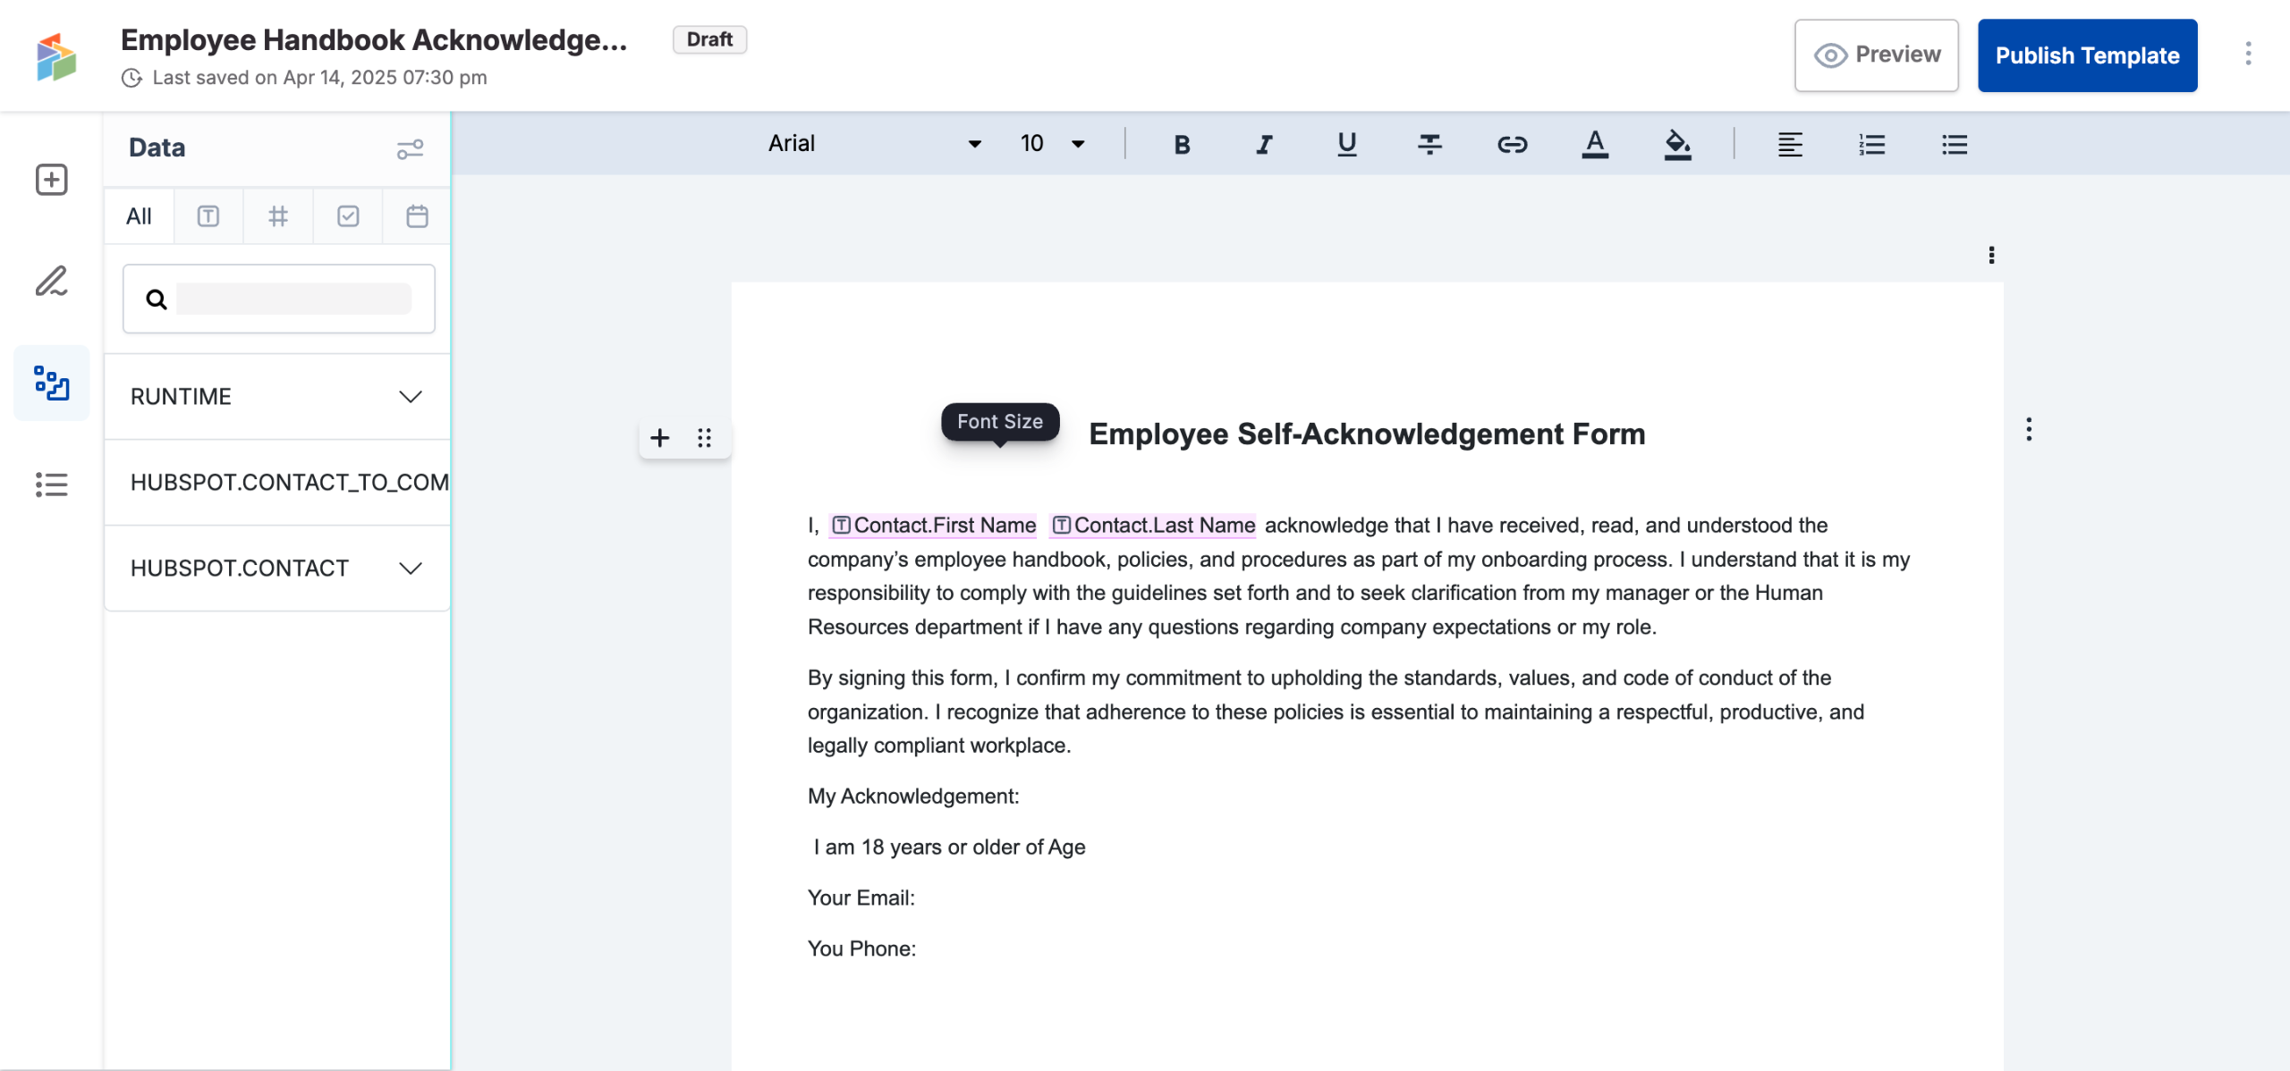Open the text color picker

(x=1595, y=144)
